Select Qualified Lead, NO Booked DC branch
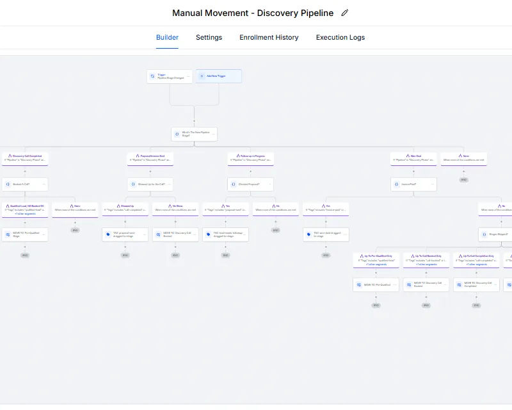 25,209
